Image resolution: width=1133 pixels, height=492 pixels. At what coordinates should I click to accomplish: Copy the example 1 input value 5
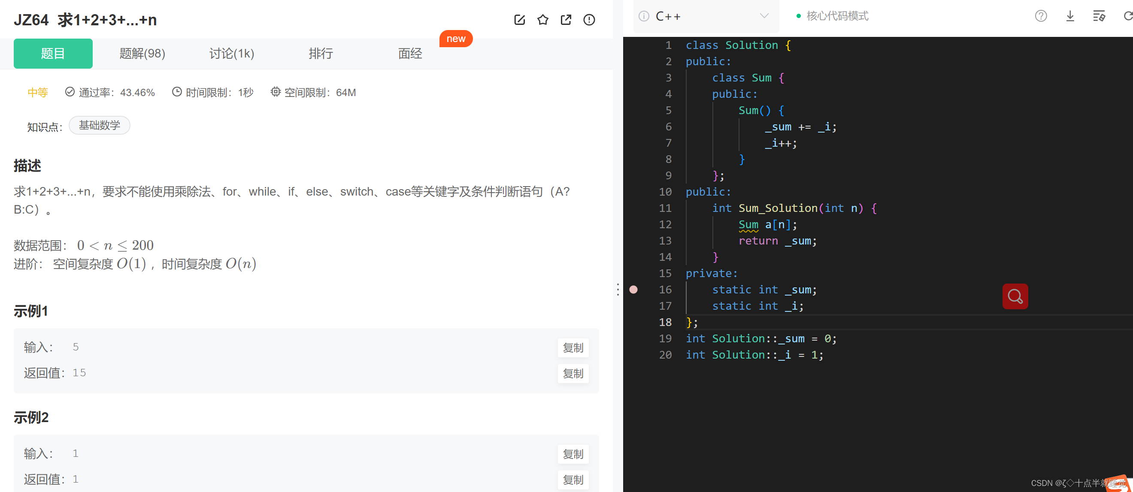pyautogui.click(x=573, y=348)
